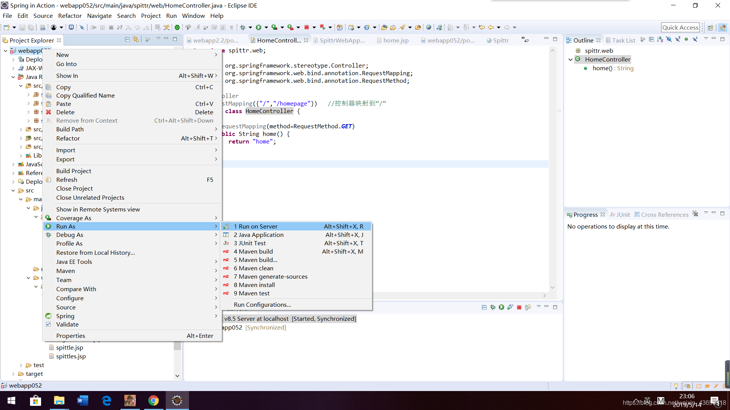Click Hide Static Fields and Methods icon in Outline
The width and height of the screenshot is (730, 410).
678,39
